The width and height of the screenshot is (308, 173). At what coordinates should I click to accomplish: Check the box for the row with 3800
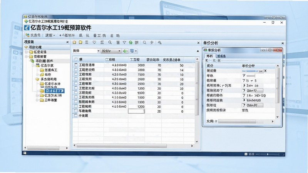[76, 70]
